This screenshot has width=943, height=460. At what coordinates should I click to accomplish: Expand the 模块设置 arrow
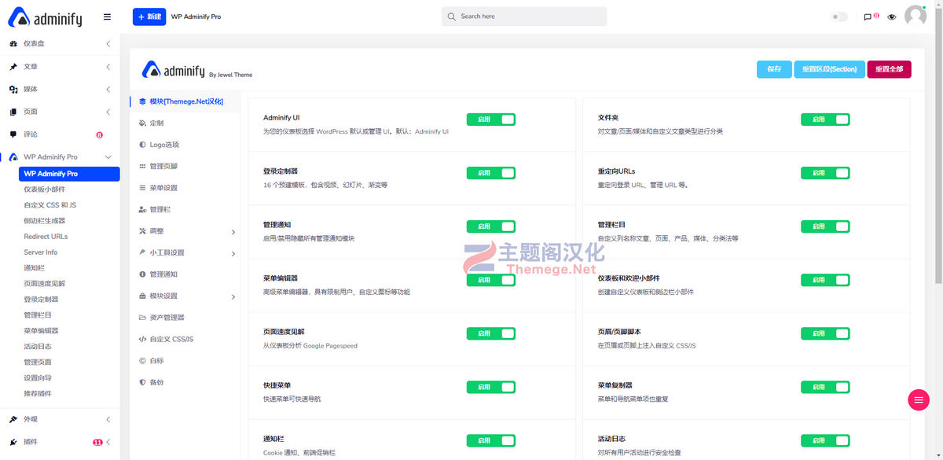tap(233, 296)
